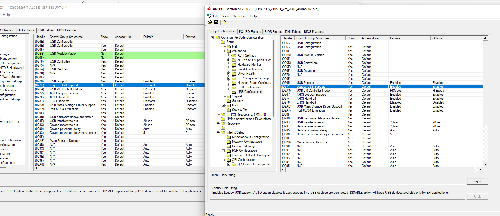This screenshot has height=216, width=500.
Task: Open the View menu
Action: coord(226,16)
